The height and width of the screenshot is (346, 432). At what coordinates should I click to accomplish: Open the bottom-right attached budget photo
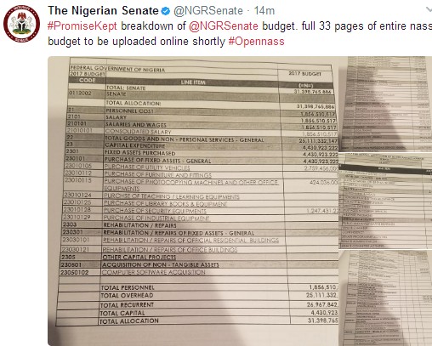[x=386, y=298]
